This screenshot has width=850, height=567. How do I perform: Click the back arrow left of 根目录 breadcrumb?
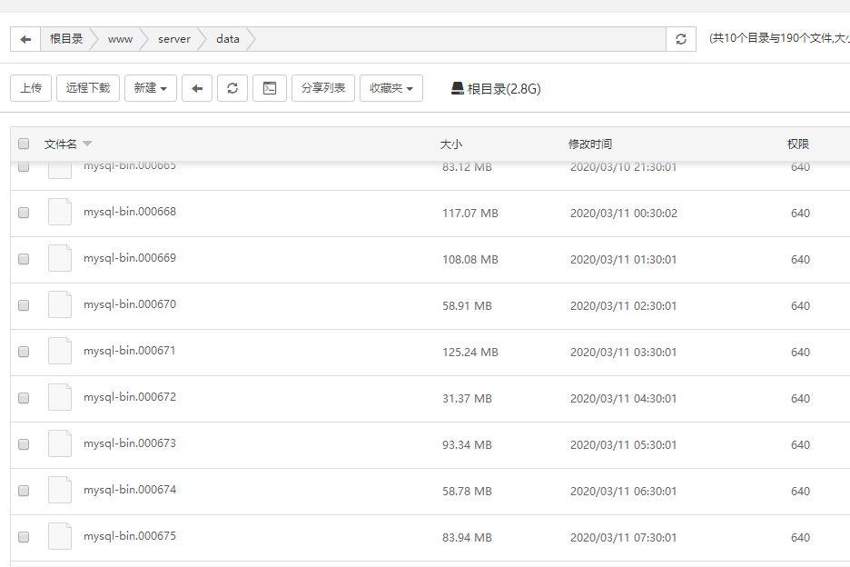[x=25, y=39]
